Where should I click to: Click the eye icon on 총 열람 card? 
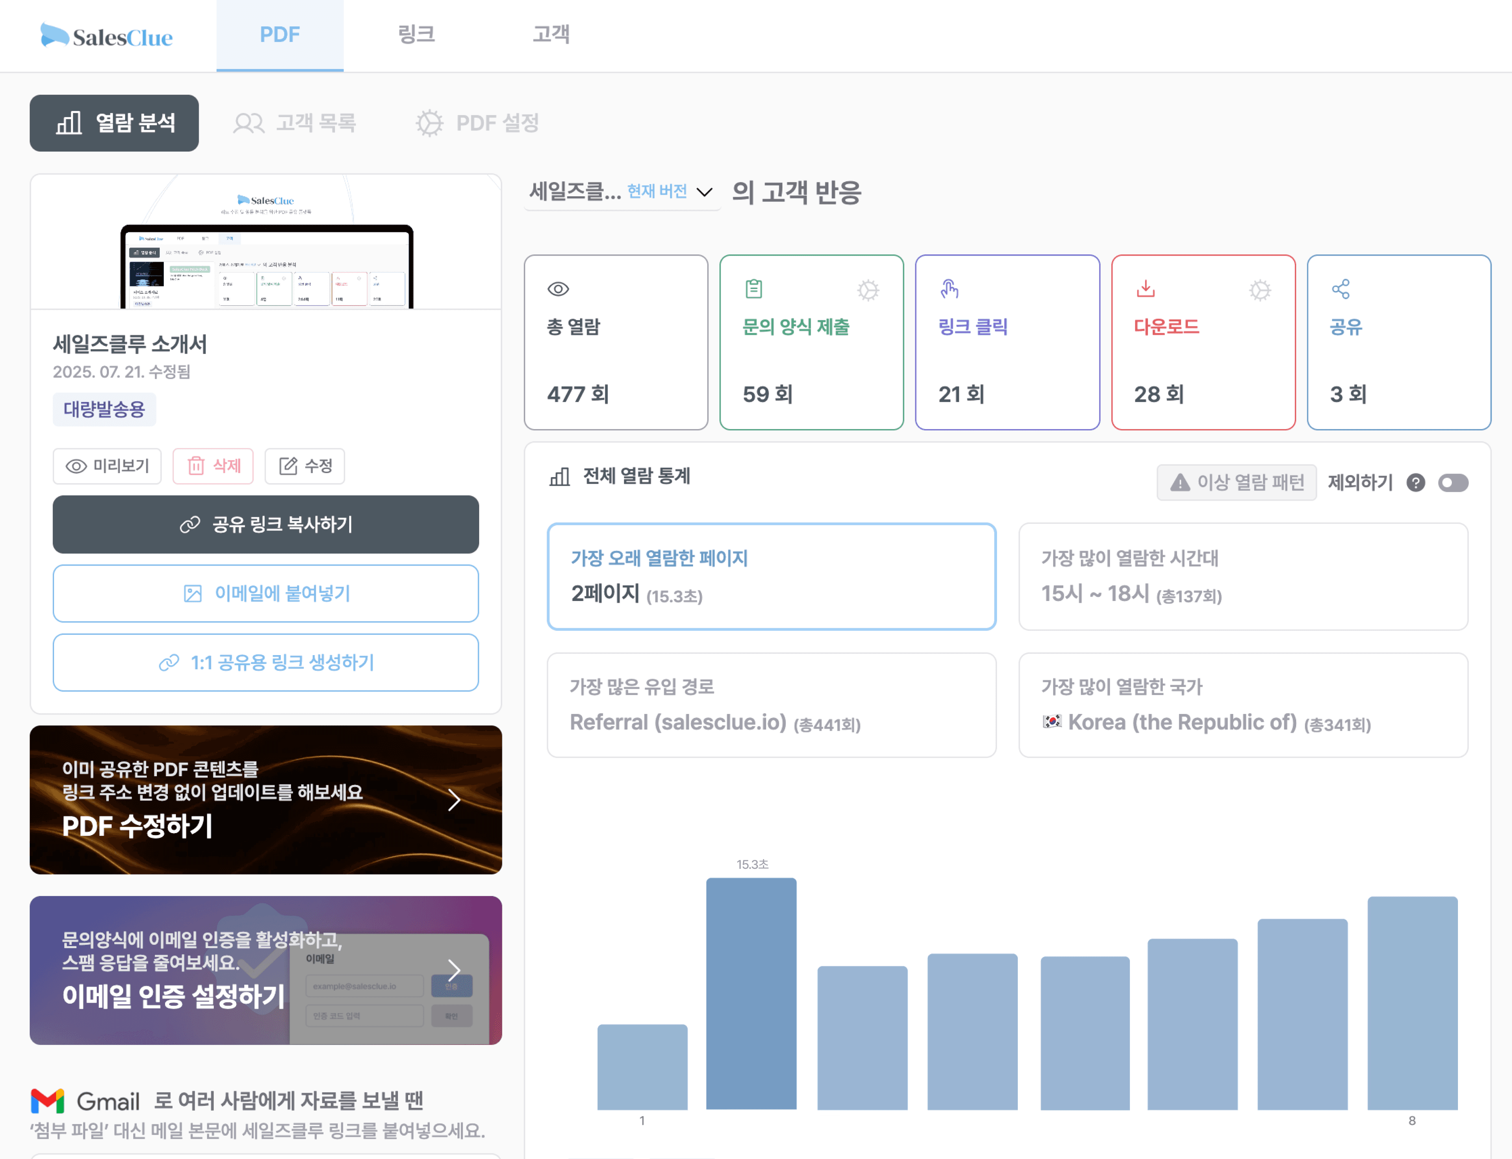[x=558, y=289]
